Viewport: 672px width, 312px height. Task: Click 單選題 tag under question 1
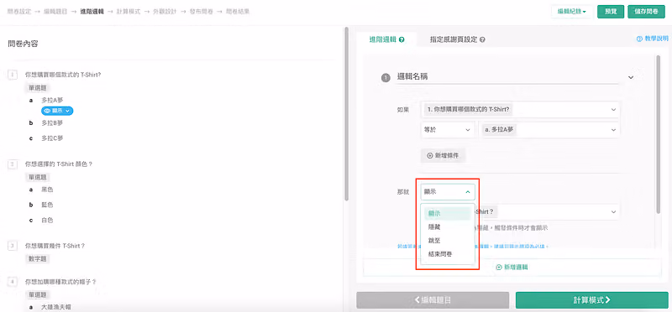click(x=38, y=88)
